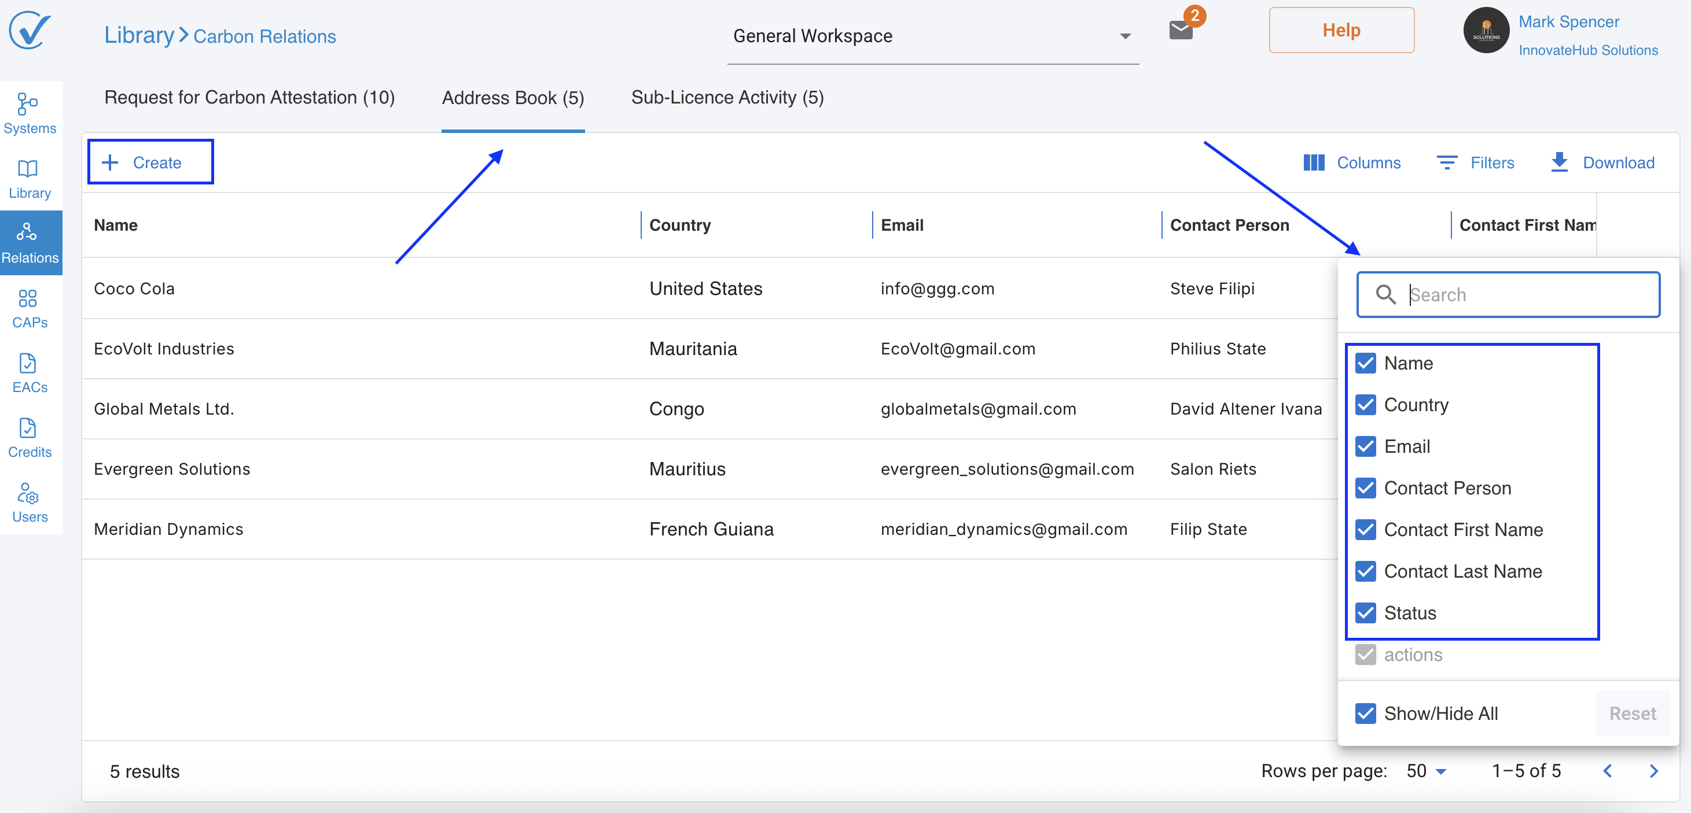The image size is (1691, 813).
Task: Click the Create button
Action: click(x=150, y=162)
